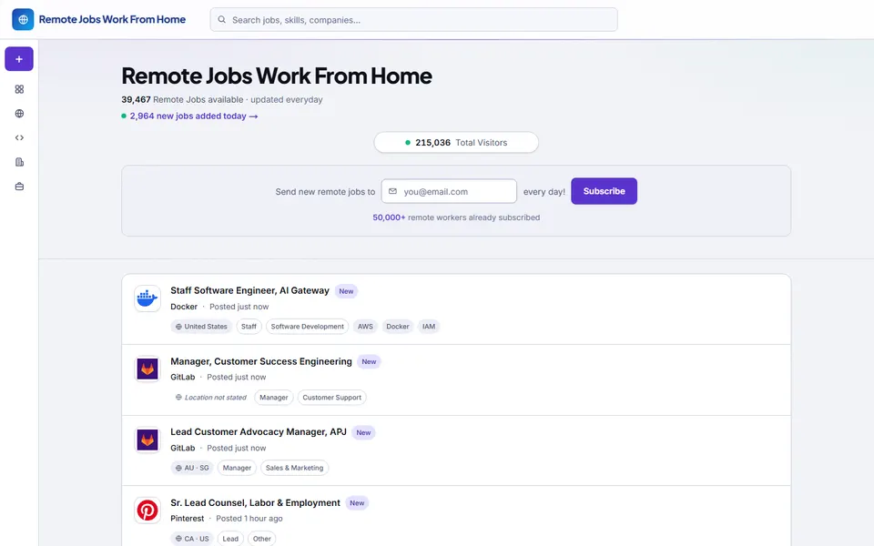Image resolution: width=874 pixels, height=546 pixels.
Task: Select the Lead tag
Action: (230, 538)
